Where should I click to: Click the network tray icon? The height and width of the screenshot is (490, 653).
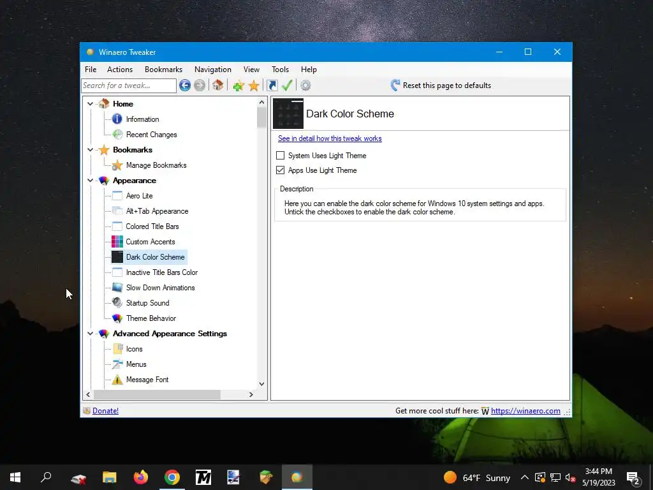point(555,477)
